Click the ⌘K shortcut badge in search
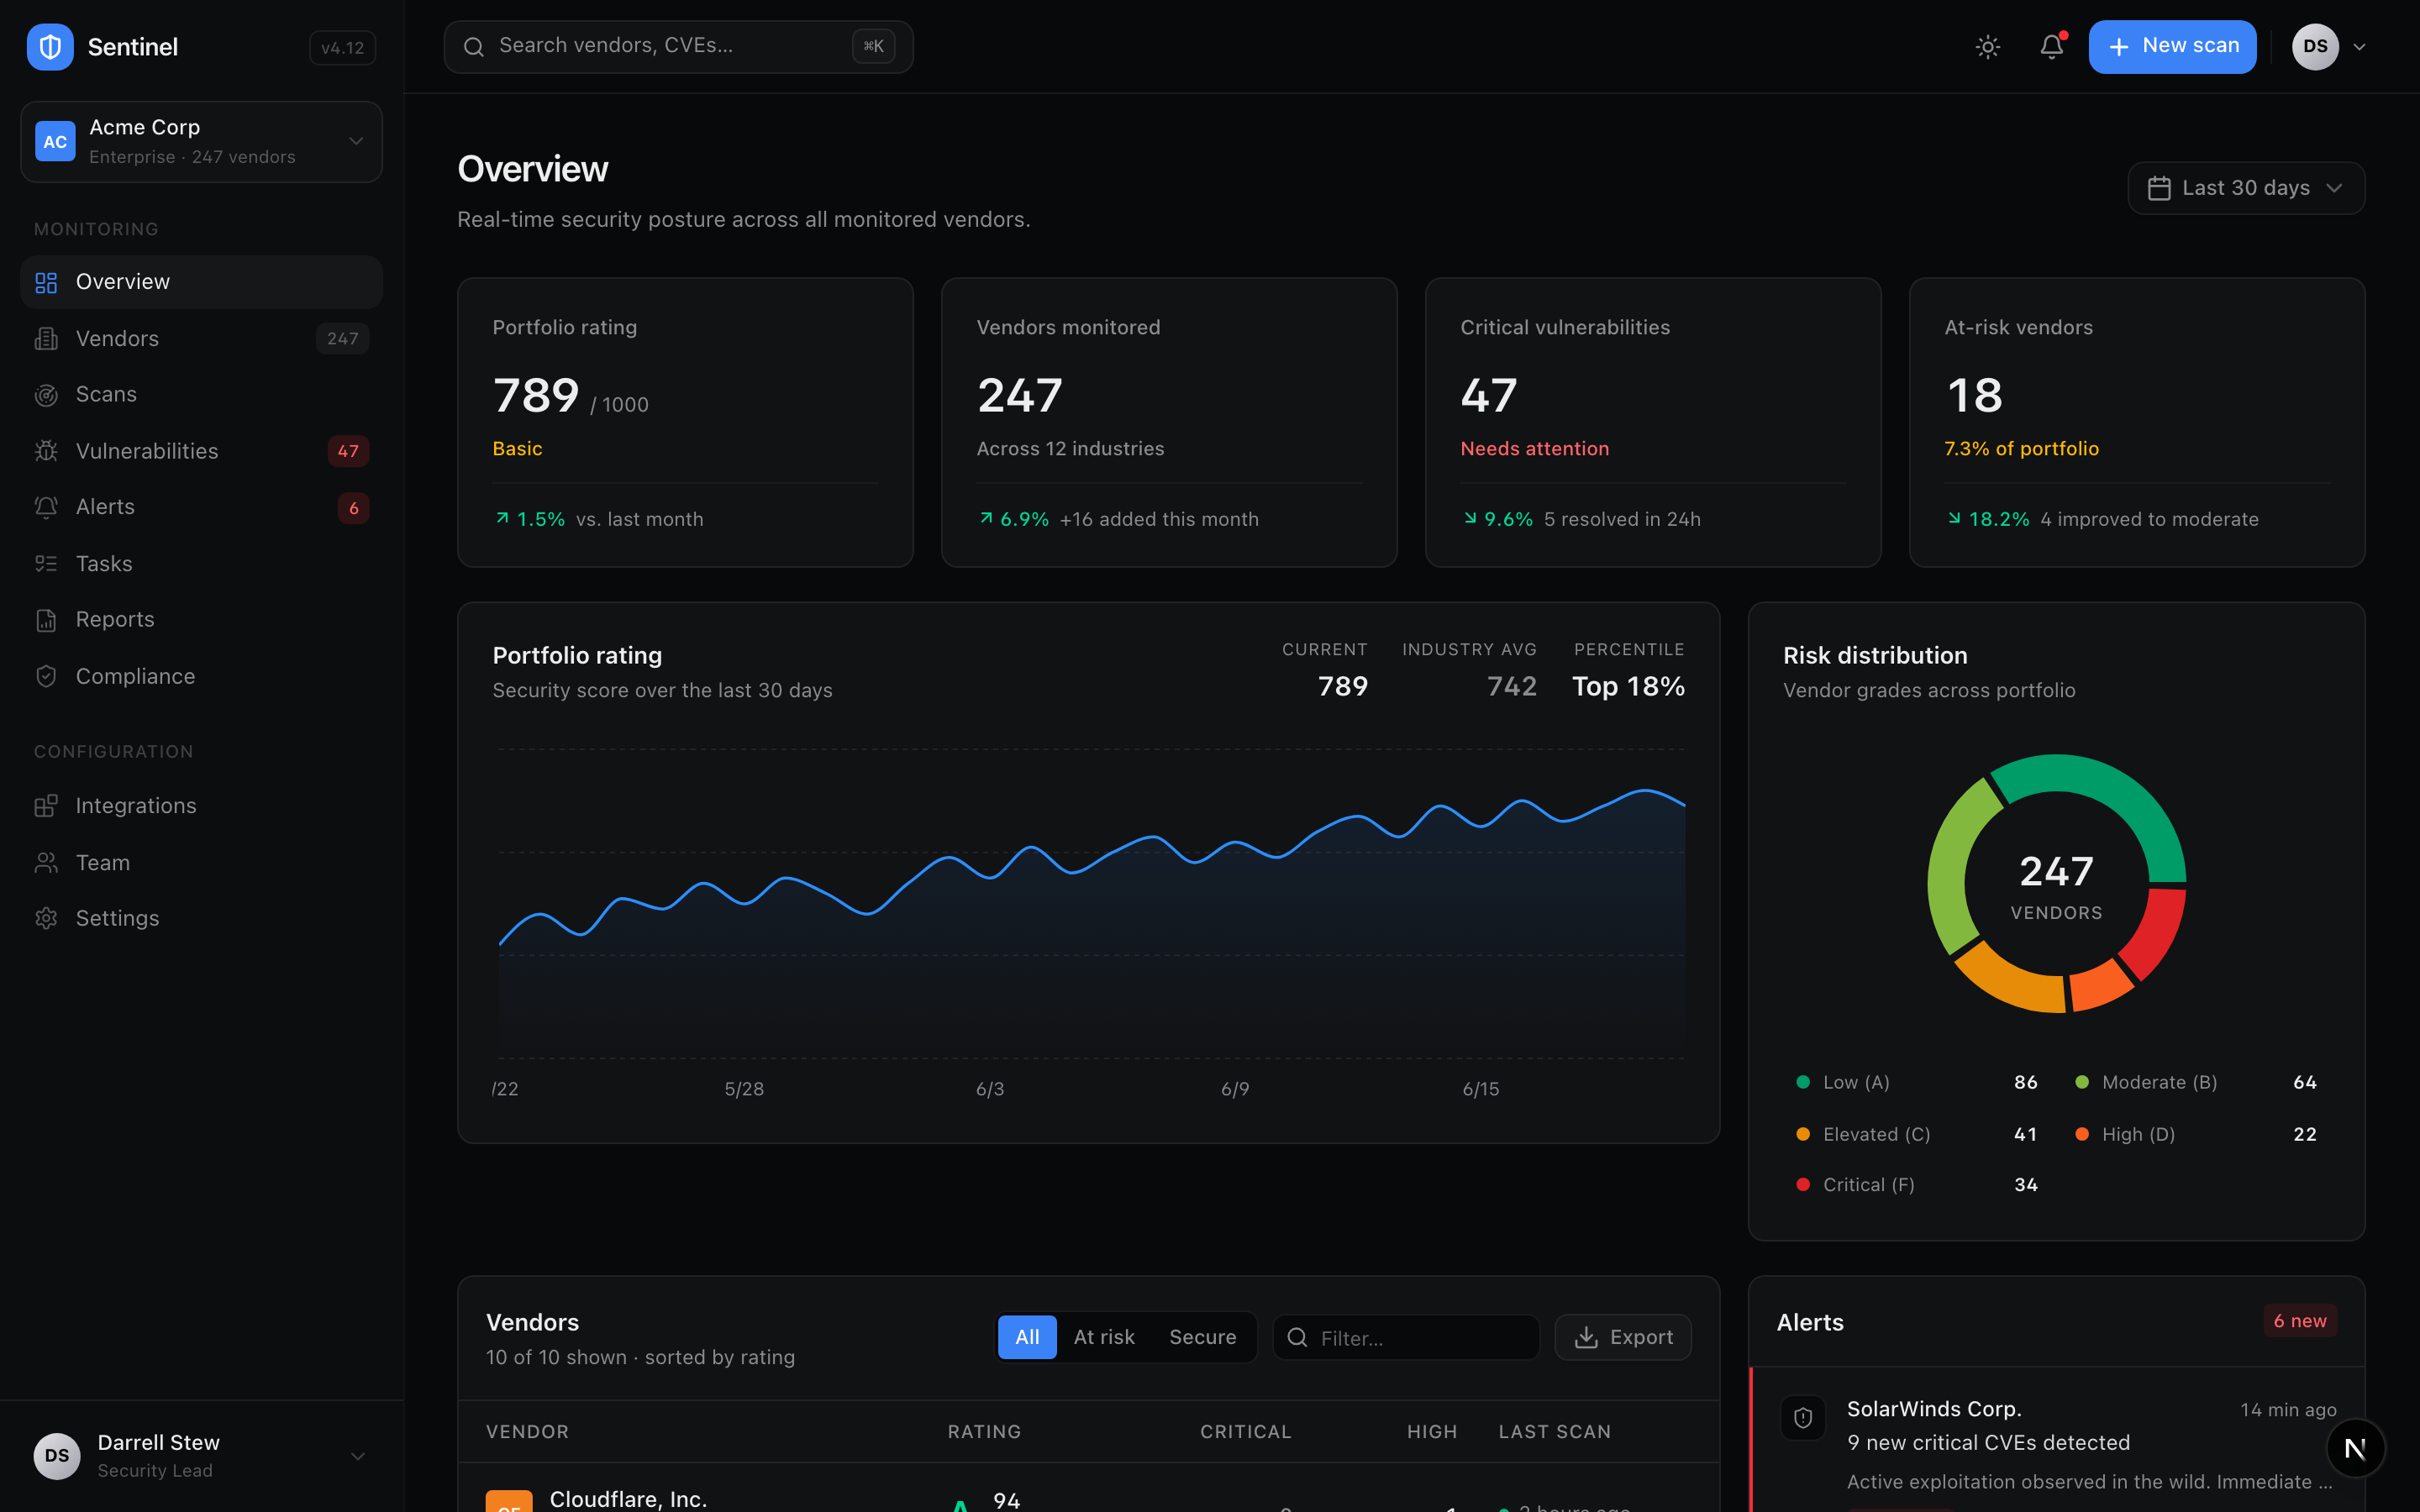The image size is (2420, 1512). coord(873,46)
